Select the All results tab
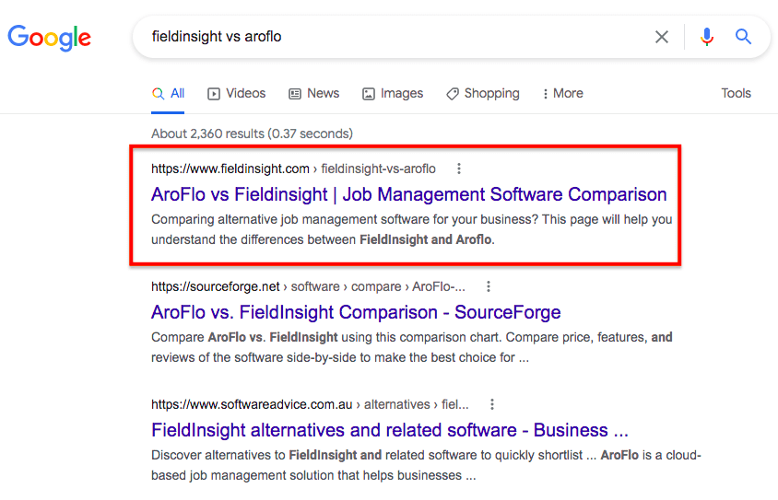Image resolution: width=778 pixels, height=500 pixels. pyautogui.click(x=168, y=93)
